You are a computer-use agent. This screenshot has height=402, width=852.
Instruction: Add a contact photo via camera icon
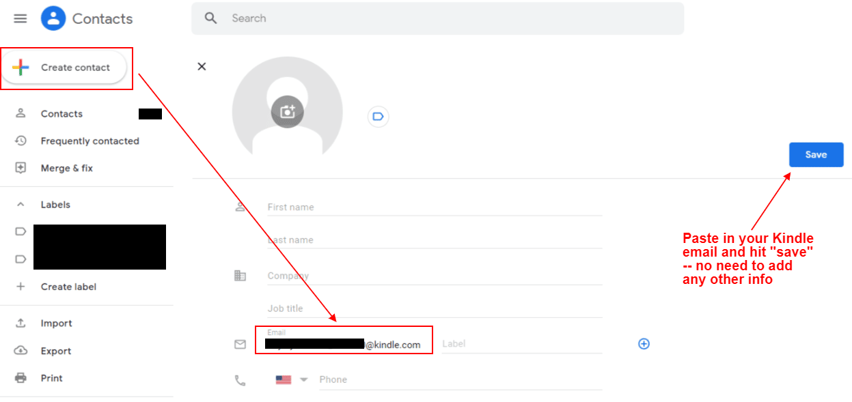point(288,112)
